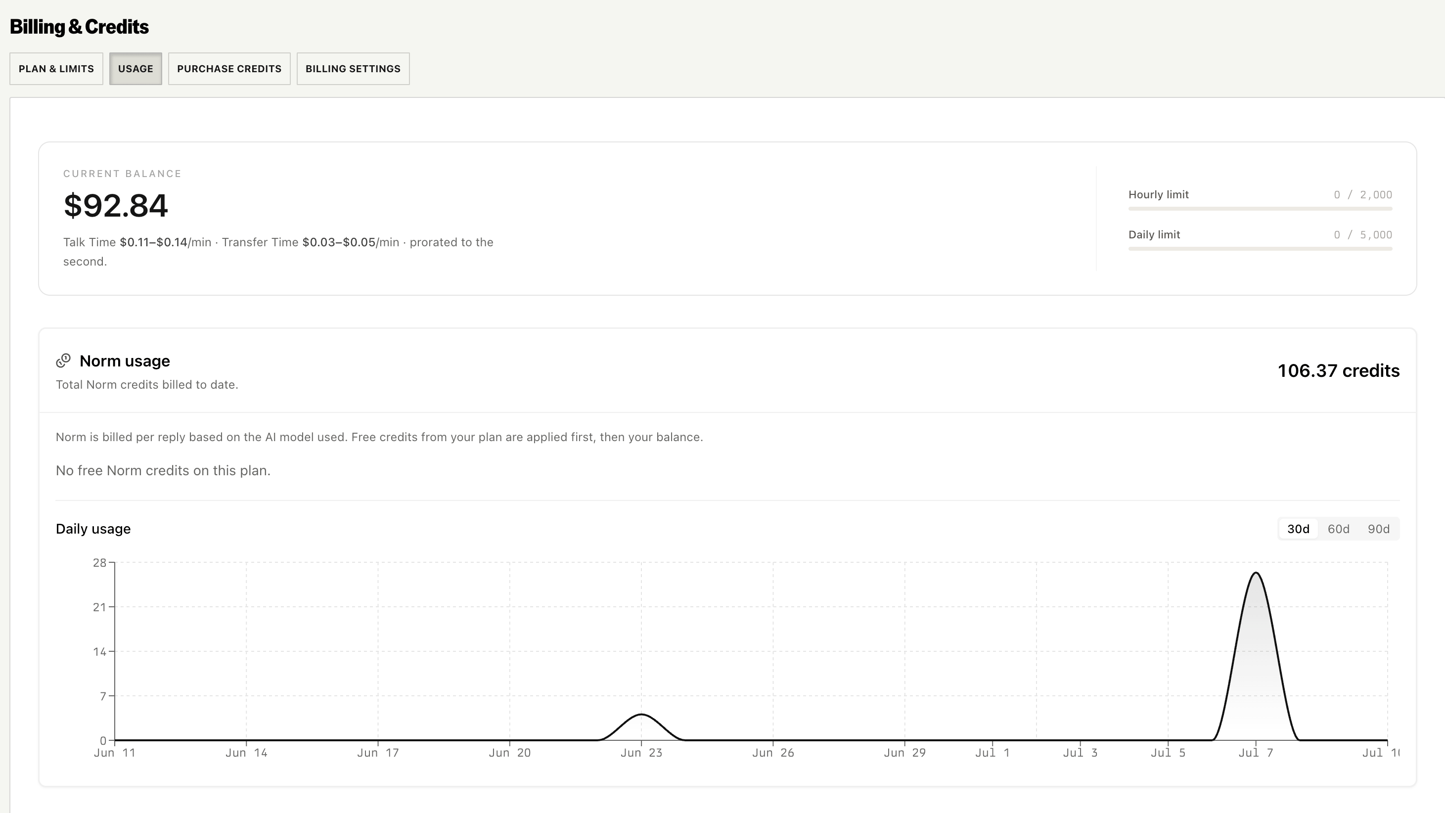
Task: Click the 14 y-axis label
Action: 100,652
